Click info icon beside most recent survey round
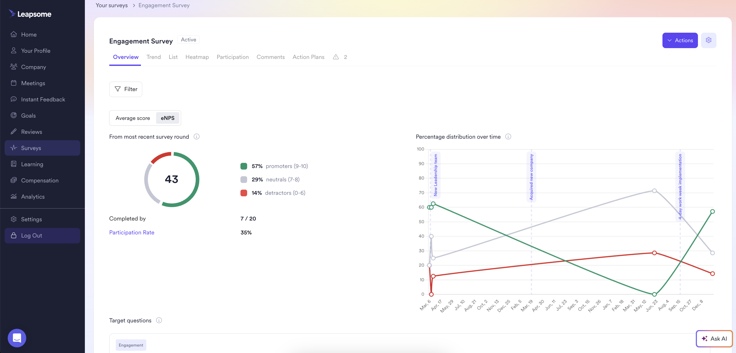736x353 pixels. point(196,137)
